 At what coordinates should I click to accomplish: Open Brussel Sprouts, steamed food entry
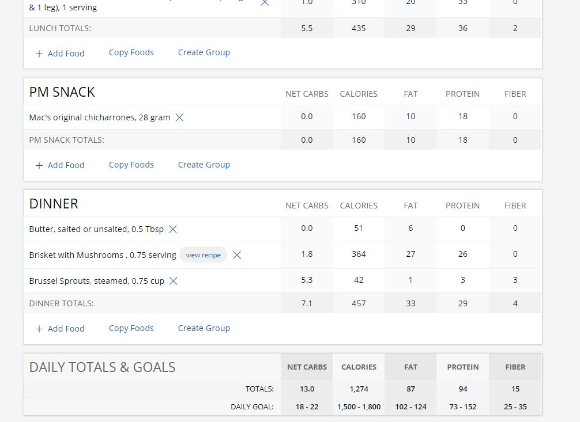[96, 281]
